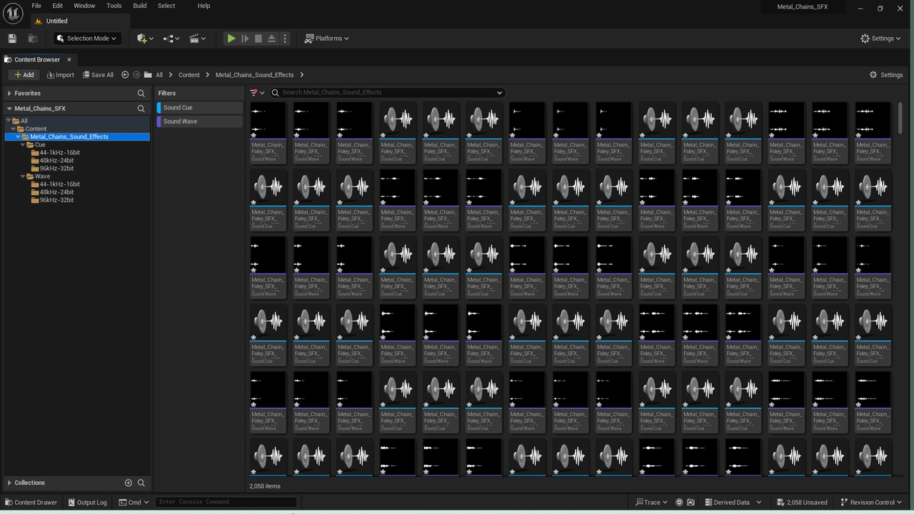The image size is (914, 514).
Task: Select 96kHz-32bit folder under Cue
Action: pos(56,168)
